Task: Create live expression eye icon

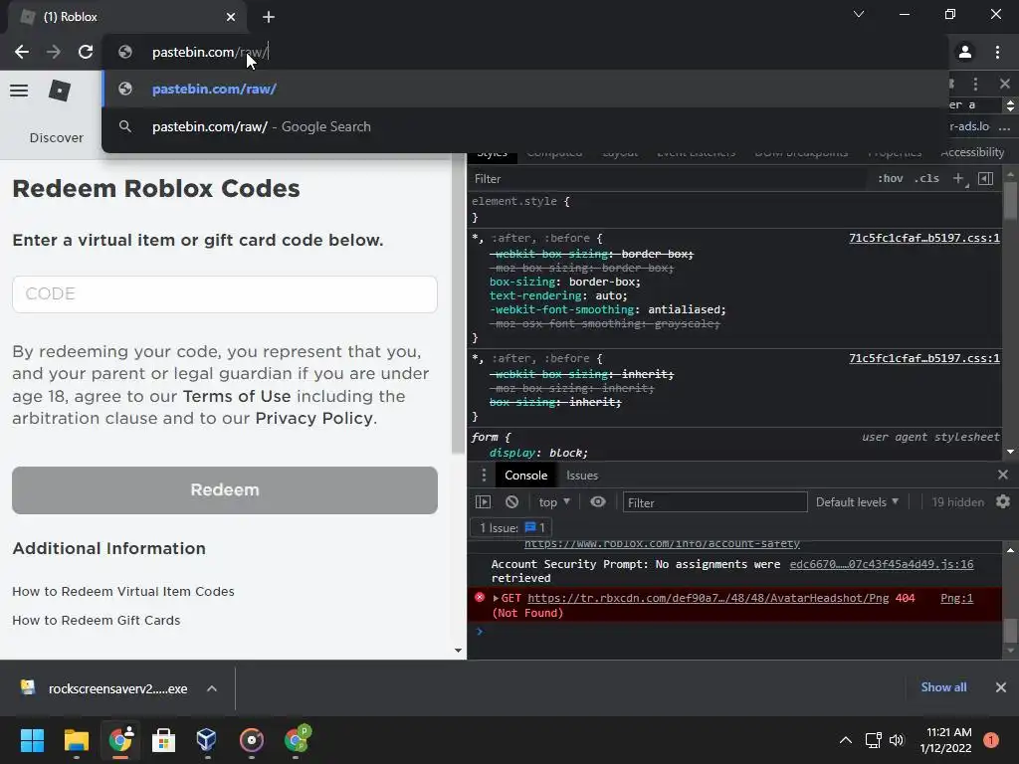Action: [x=598, y=502]
